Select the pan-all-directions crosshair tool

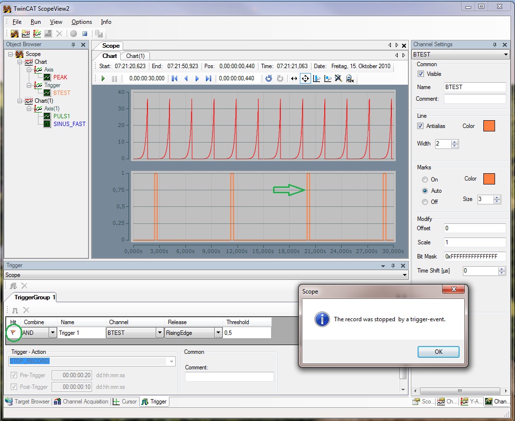point(305,78)
